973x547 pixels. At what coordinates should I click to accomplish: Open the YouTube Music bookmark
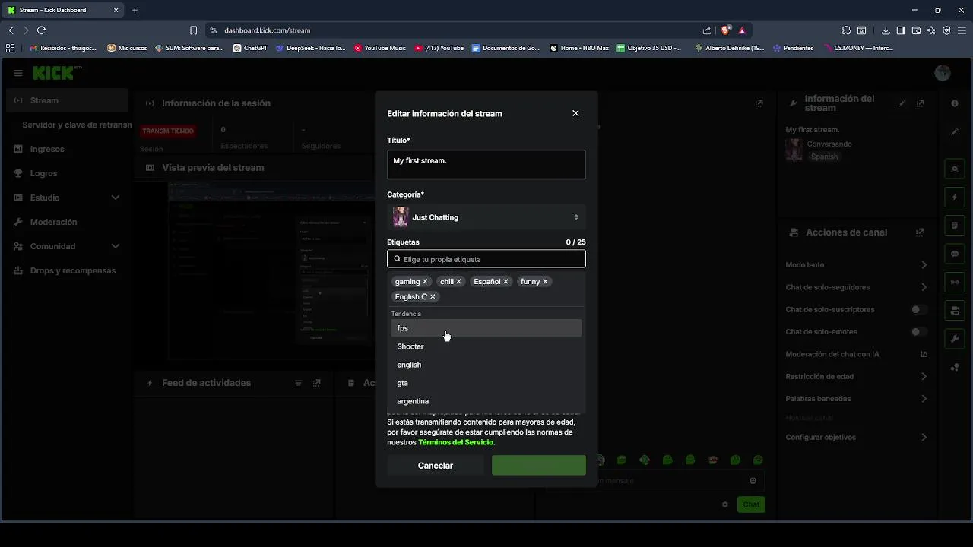380,48
